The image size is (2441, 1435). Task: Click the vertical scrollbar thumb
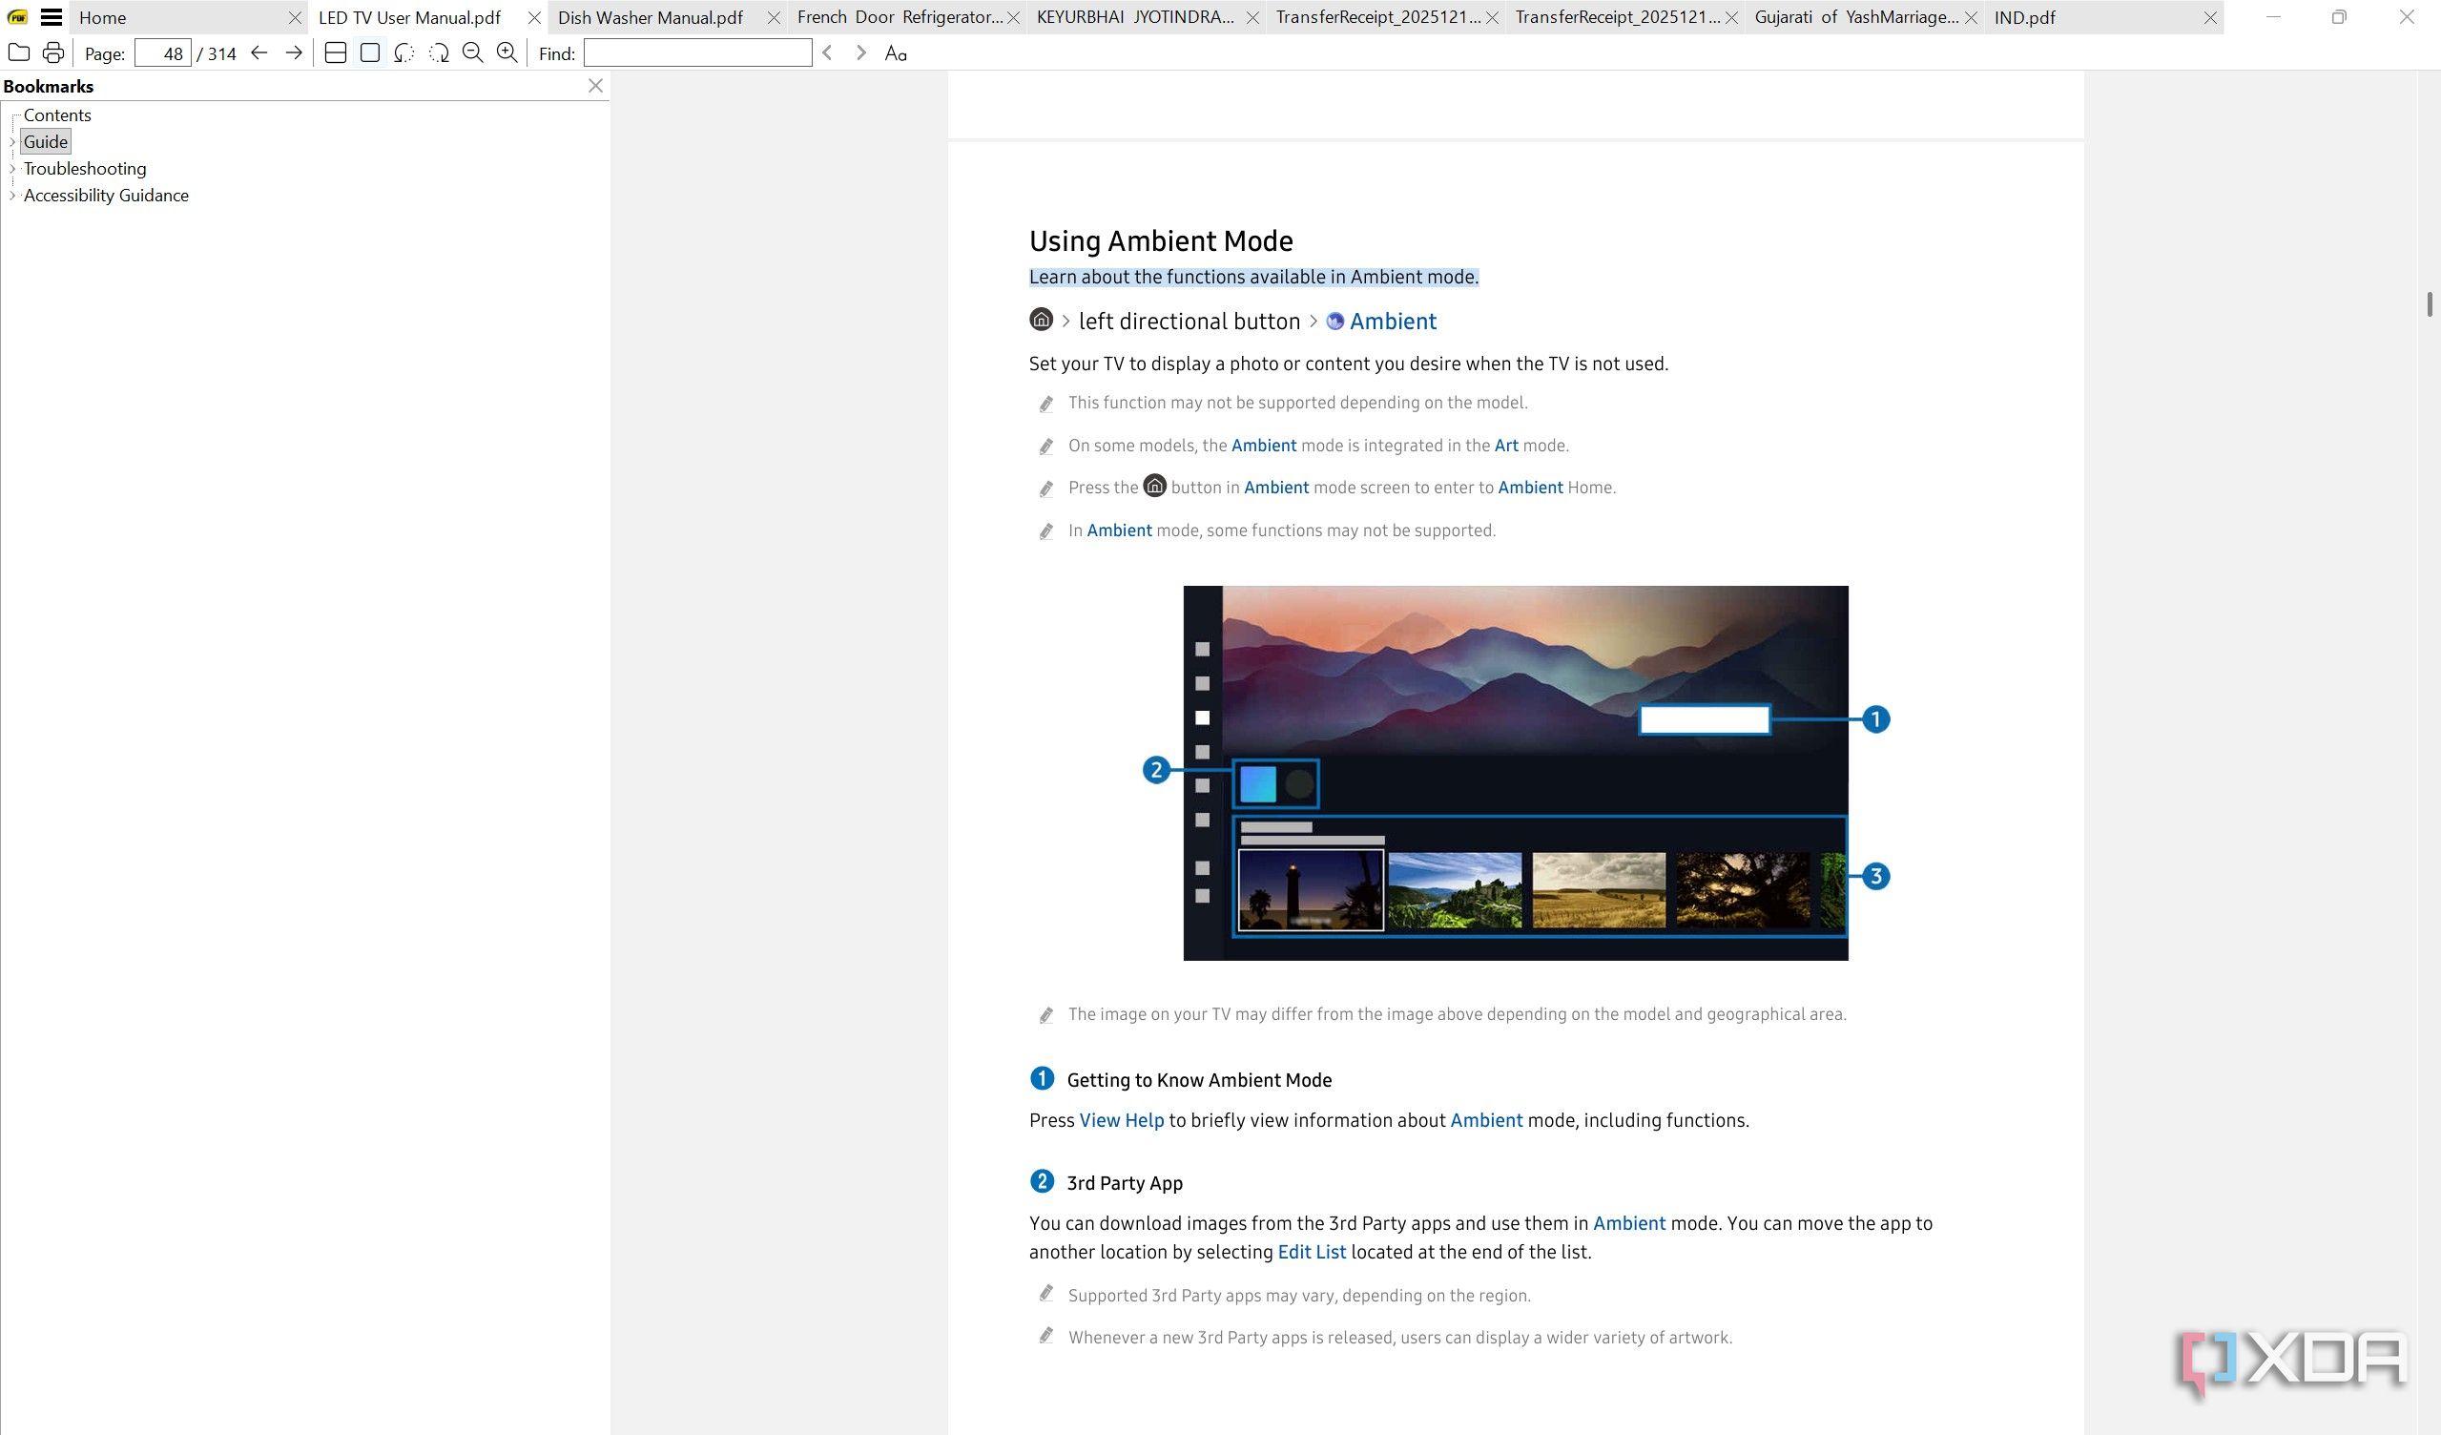point(2430,303)
